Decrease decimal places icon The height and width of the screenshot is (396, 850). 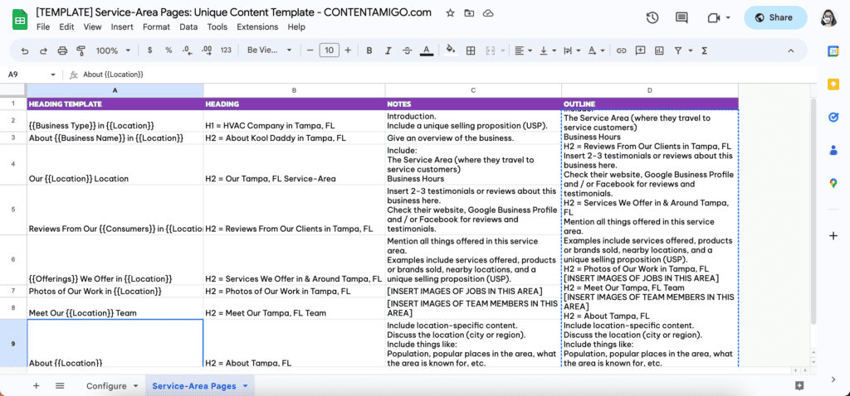[187, 51]
